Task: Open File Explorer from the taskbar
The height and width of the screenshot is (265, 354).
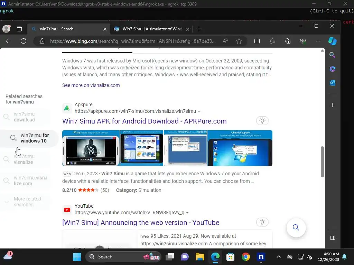Action: [x=200, y=257]
